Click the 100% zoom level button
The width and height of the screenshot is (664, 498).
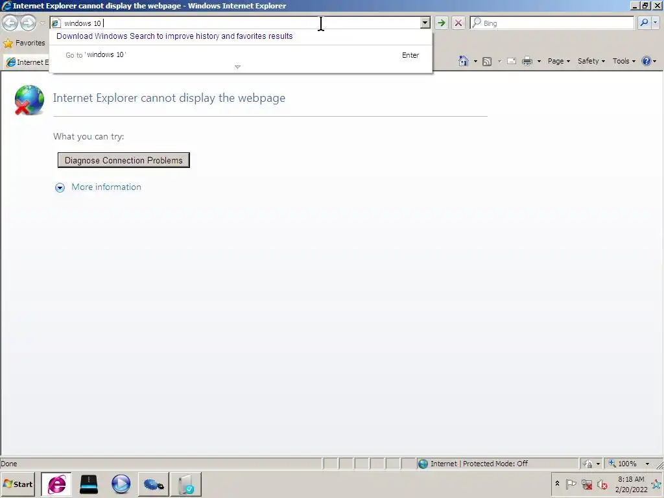pyautogui.click(x=622, y=464)
